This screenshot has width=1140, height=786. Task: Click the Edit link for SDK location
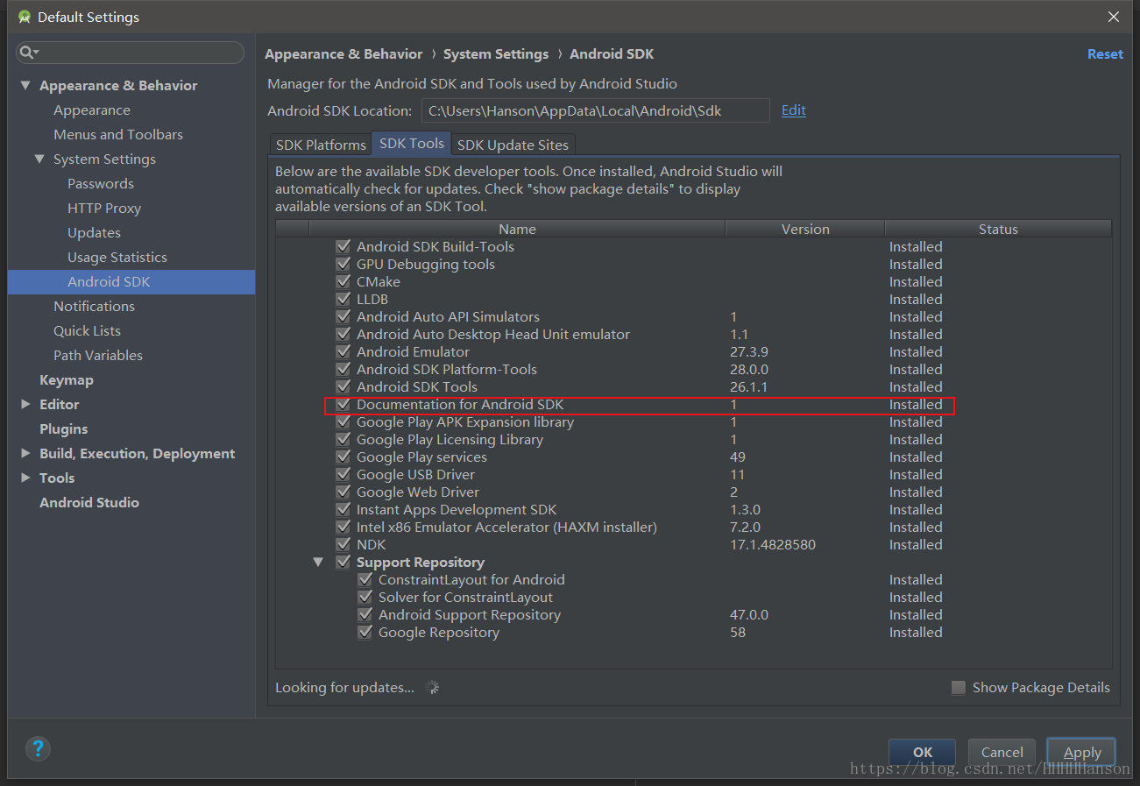pyautogui.click(x=794, y=110)
